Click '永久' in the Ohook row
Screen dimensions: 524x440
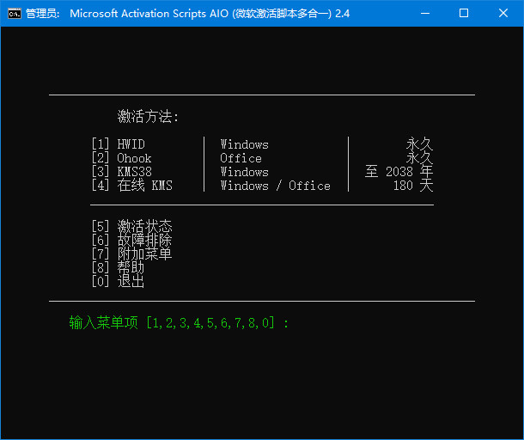pos(420,158)
